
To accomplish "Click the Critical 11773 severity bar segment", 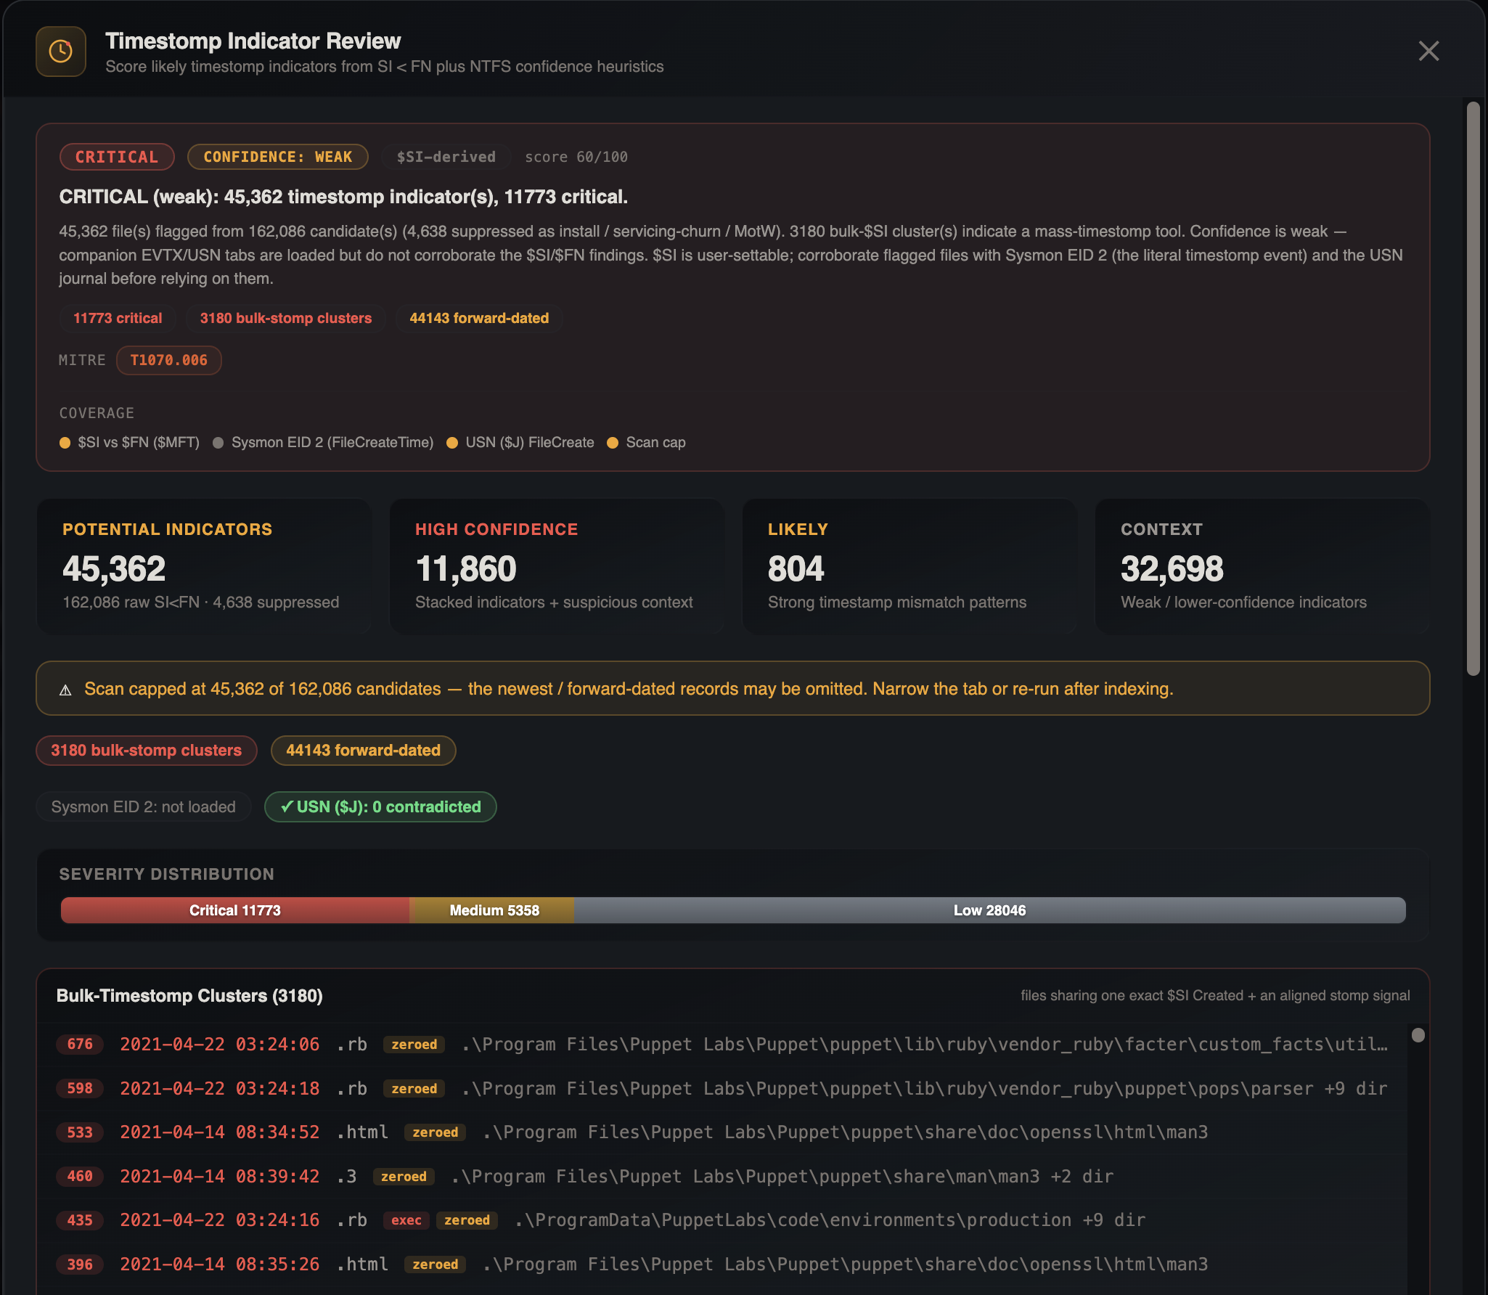I will pos(235,910).
